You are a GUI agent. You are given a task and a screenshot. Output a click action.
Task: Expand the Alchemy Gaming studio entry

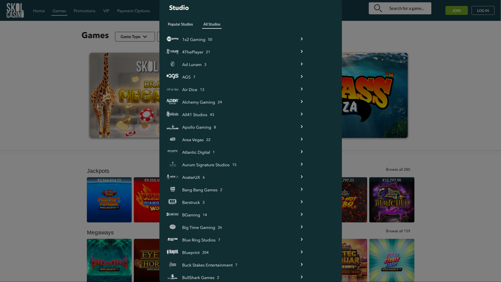[x=301, y=102]
